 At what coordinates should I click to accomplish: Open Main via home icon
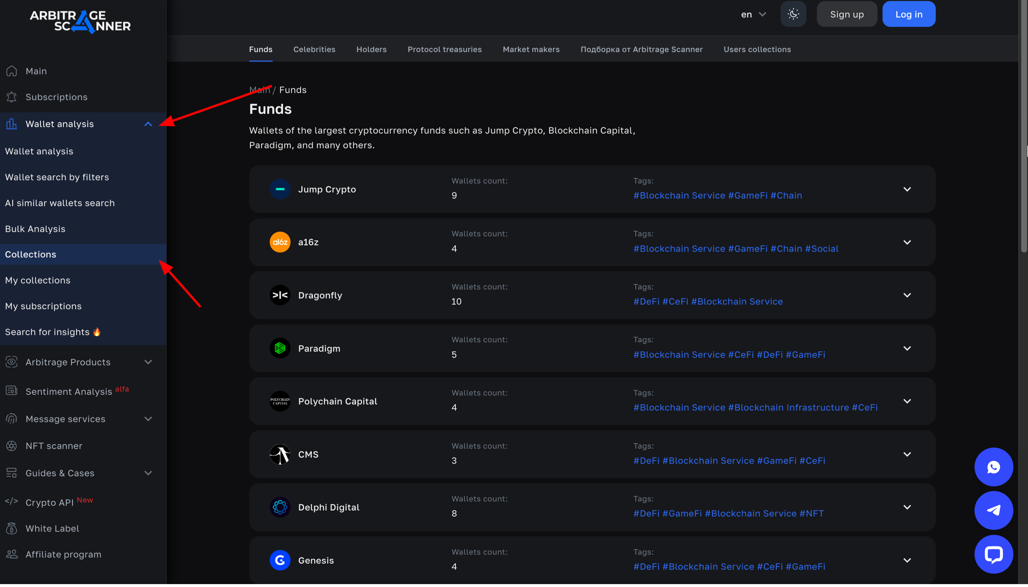pos(12,71)
